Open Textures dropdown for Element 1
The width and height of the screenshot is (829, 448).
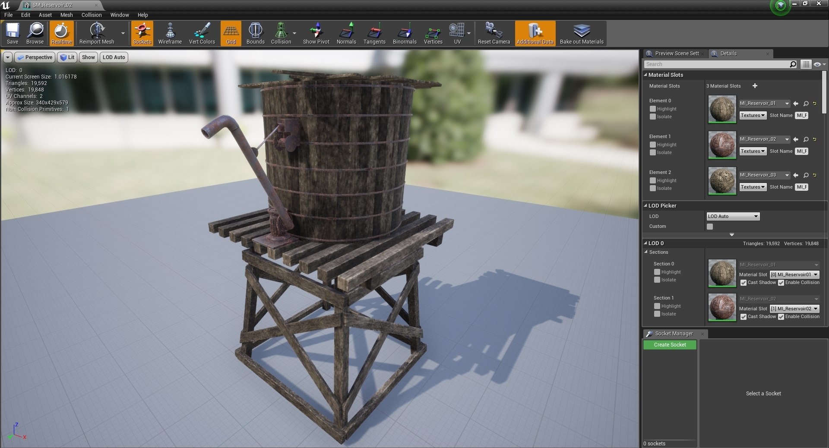click(753, 151)
